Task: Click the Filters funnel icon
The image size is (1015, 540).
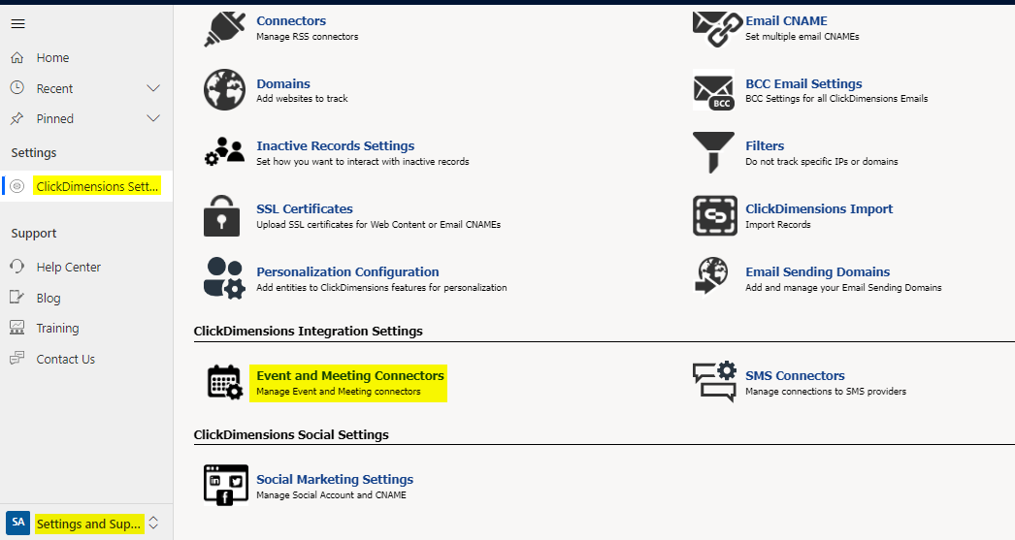Action: (713, 153)
